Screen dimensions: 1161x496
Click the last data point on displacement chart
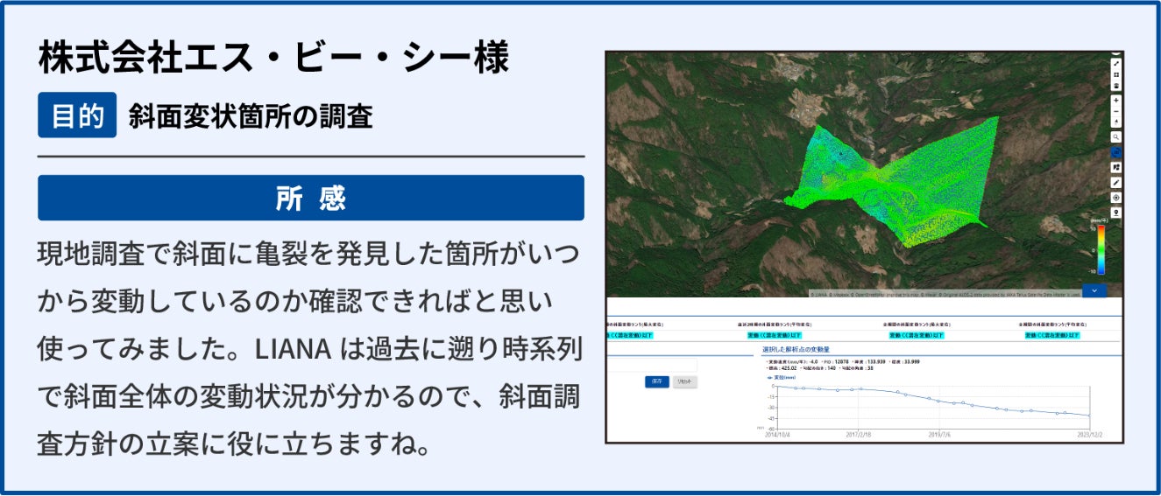click(x=1090, y=416)
